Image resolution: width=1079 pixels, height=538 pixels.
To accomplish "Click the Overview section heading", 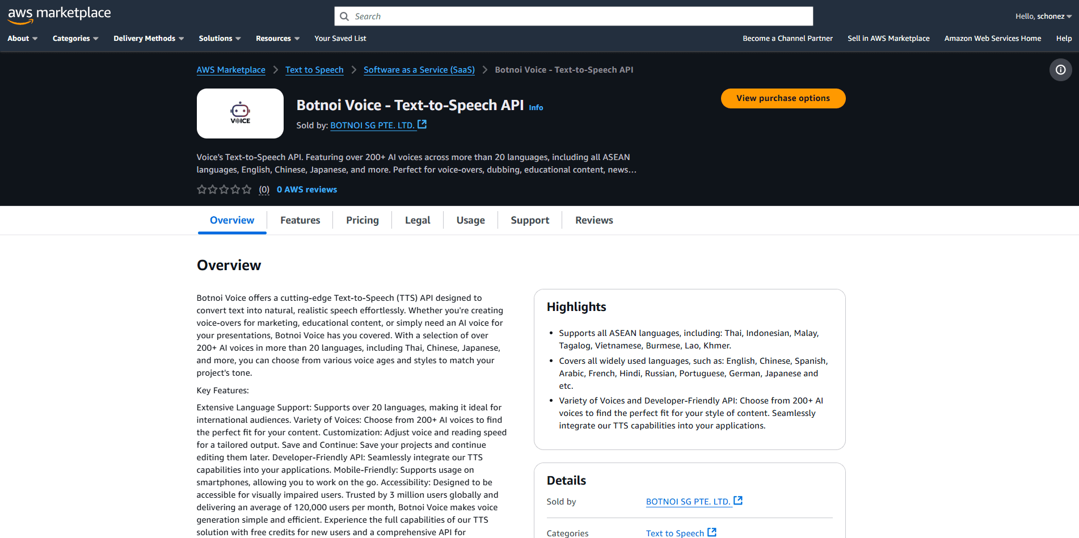I will tap(229, 266).
